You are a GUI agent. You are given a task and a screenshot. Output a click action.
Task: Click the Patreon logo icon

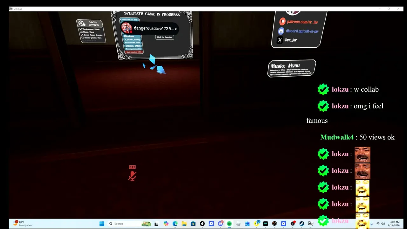coord(282,22)
